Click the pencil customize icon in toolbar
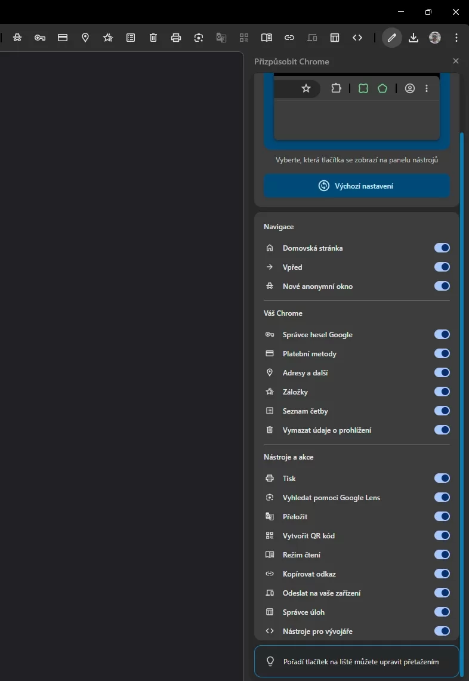The width and height of the screenshot is (469, 681). click(x=391, y=38)
